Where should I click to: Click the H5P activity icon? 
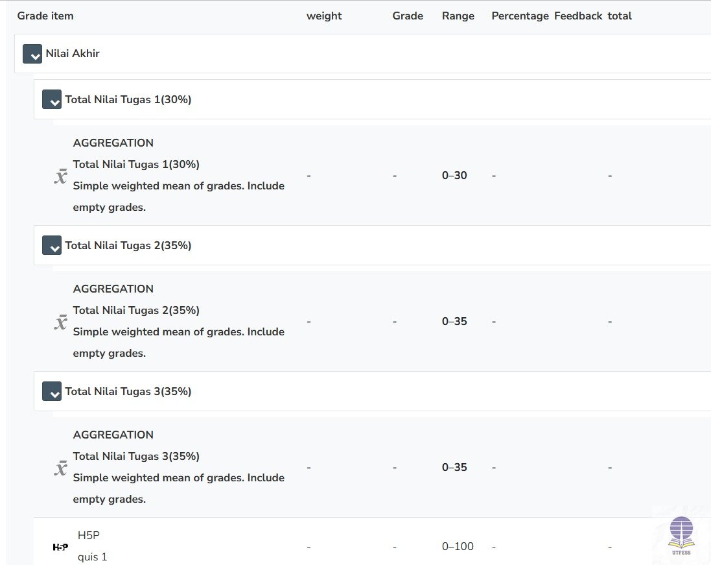coord(60,547)
